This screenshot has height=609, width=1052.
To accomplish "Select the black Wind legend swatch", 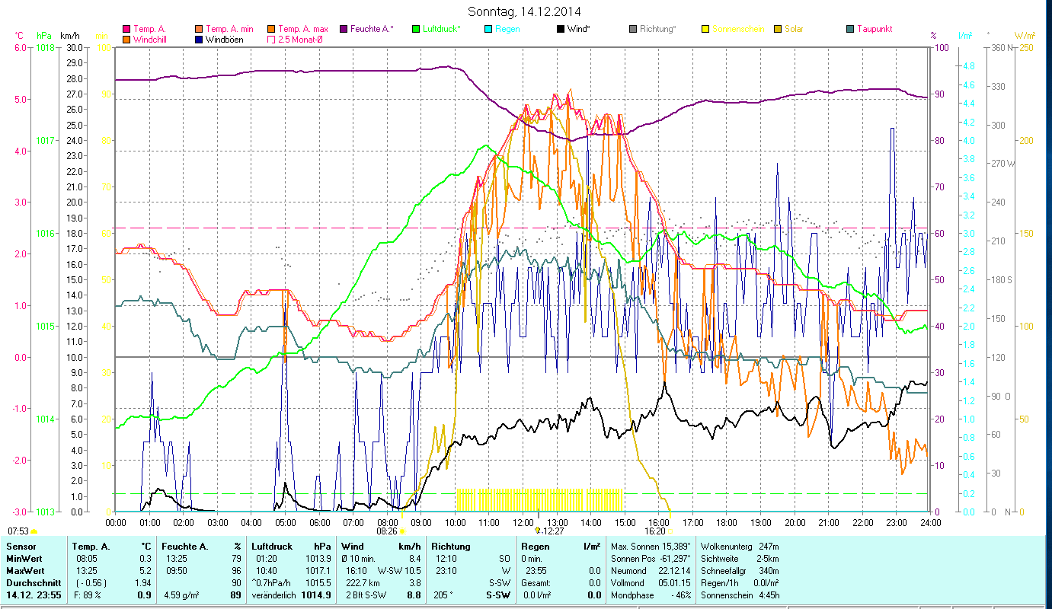I will (x=561, y=29).
